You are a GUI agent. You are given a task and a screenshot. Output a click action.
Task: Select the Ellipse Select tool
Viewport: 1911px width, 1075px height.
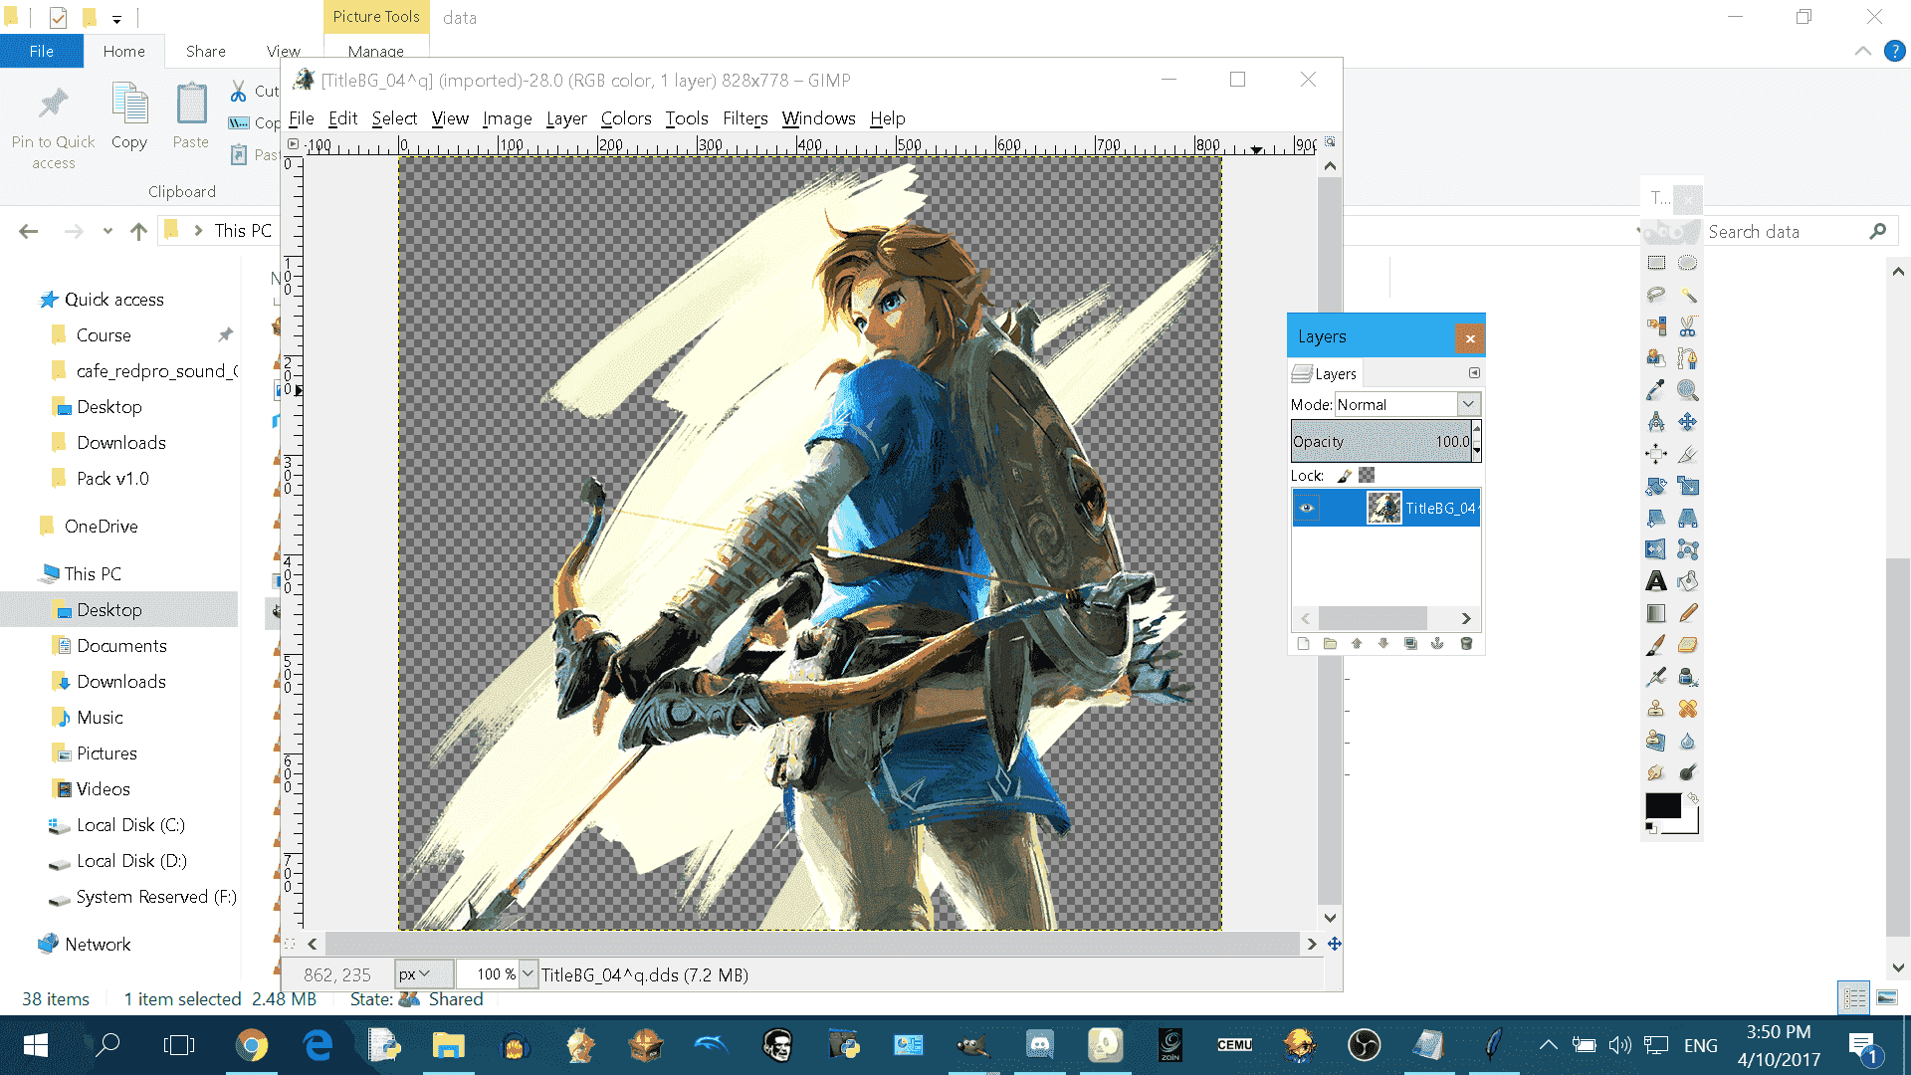coord(1687,263)
